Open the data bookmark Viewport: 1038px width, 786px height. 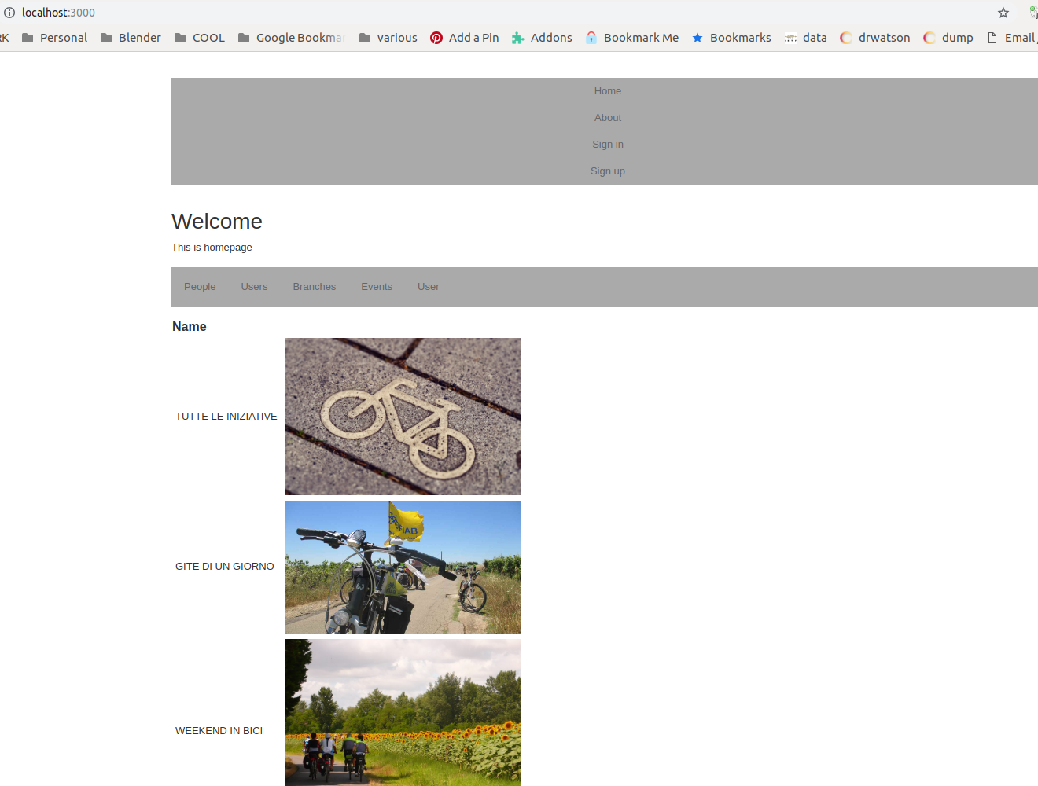806,38
